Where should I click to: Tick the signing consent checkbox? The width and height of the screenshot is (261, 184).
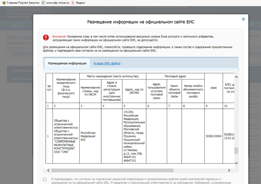click(x=44, y=179)
